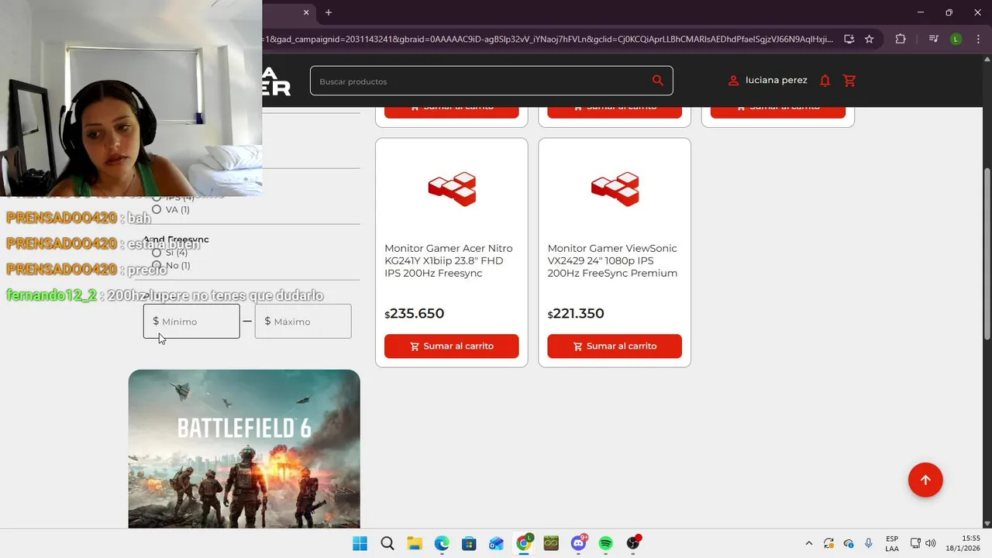Screen dimensions: 992x558
Task: Click the $235.650 price text
Action: [415, 314]
